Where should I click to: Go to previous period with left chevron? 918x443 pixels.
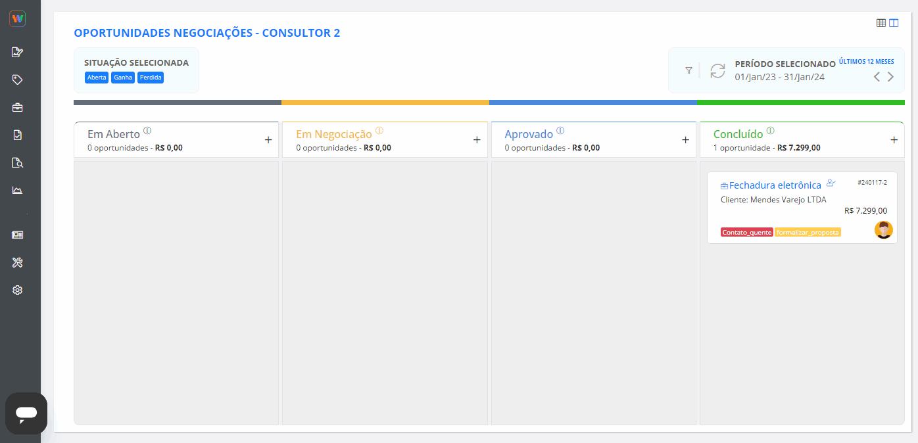[x=877, y=77]
